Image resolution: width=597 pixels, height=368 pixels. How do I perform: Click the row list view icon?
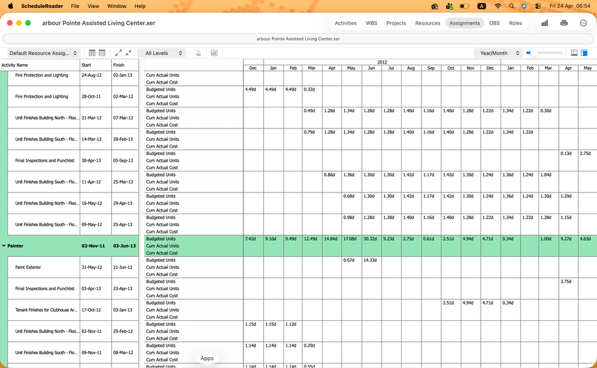tap(102, 53)
